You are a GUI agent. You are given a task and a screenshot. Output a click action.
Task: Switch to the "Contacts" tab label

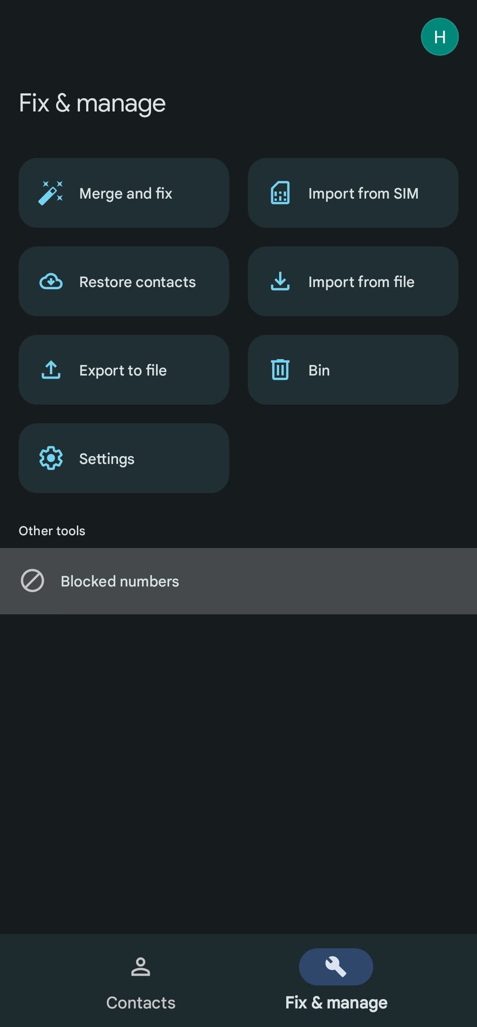(140, 1003)
